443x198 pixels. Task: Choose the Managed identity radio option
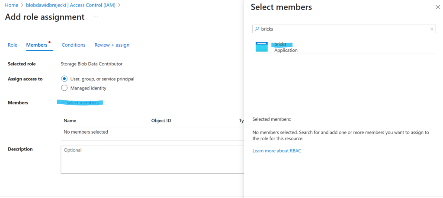click(64, 88)
